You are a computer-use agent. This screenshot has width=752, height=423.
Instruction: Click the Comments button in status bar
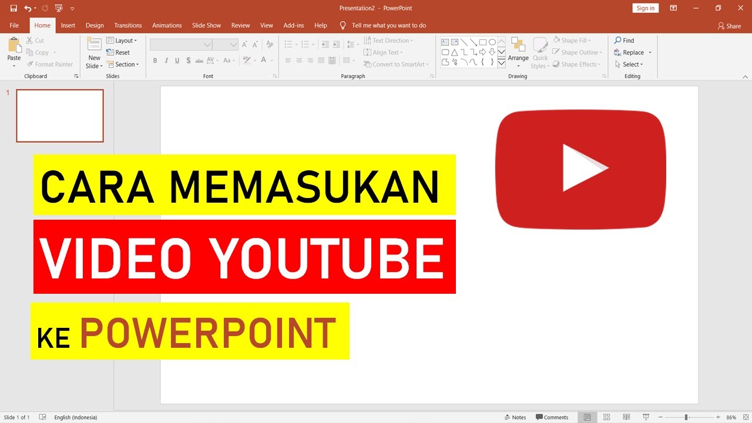coord(552,417)
